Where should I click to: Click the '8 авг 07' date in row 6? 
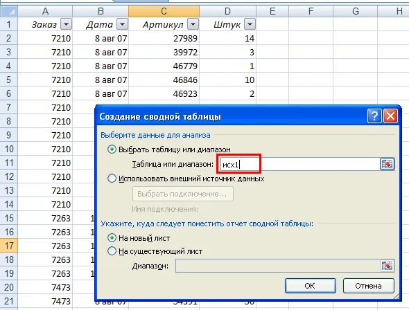click(x=101, y=93)
